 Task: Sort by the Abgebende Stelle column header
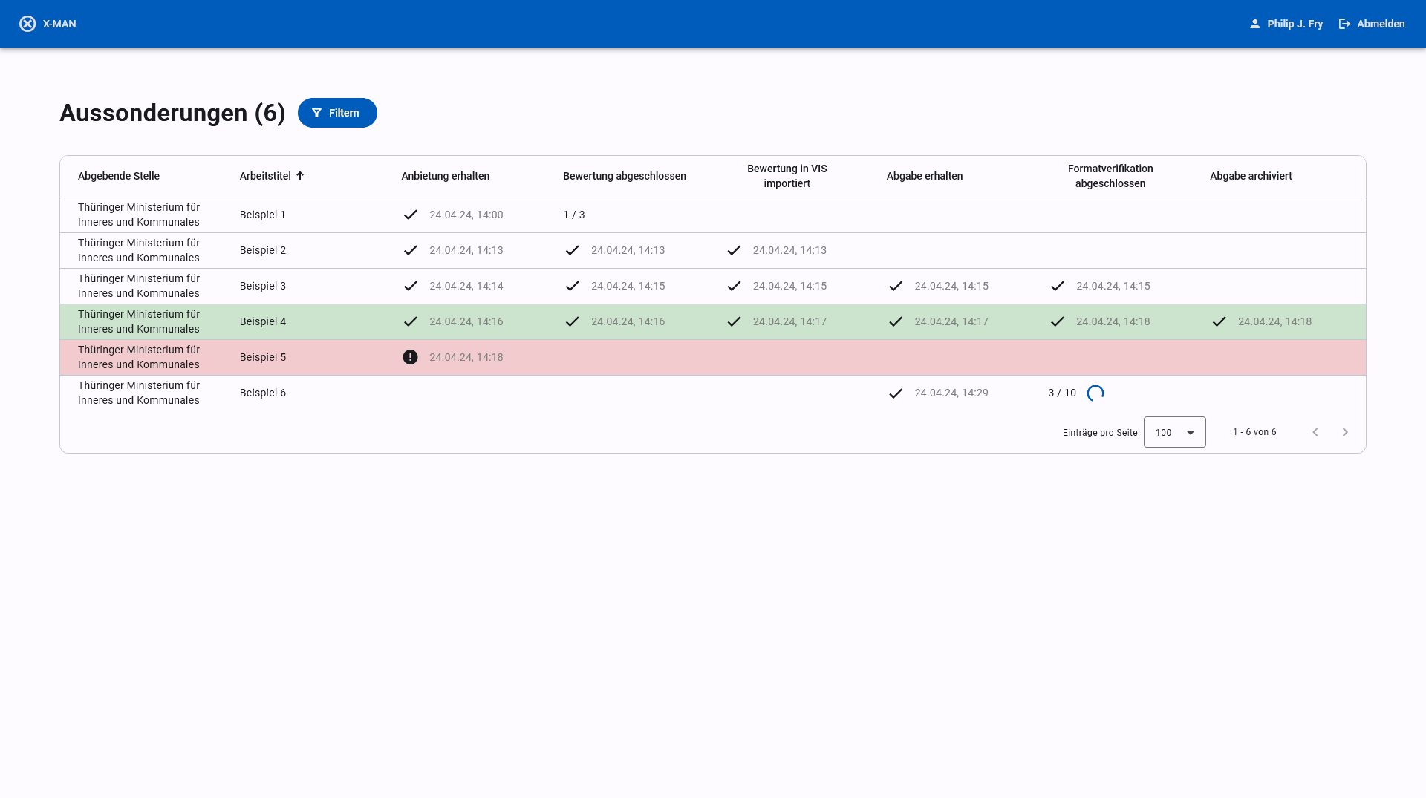(x=119, y=176)
